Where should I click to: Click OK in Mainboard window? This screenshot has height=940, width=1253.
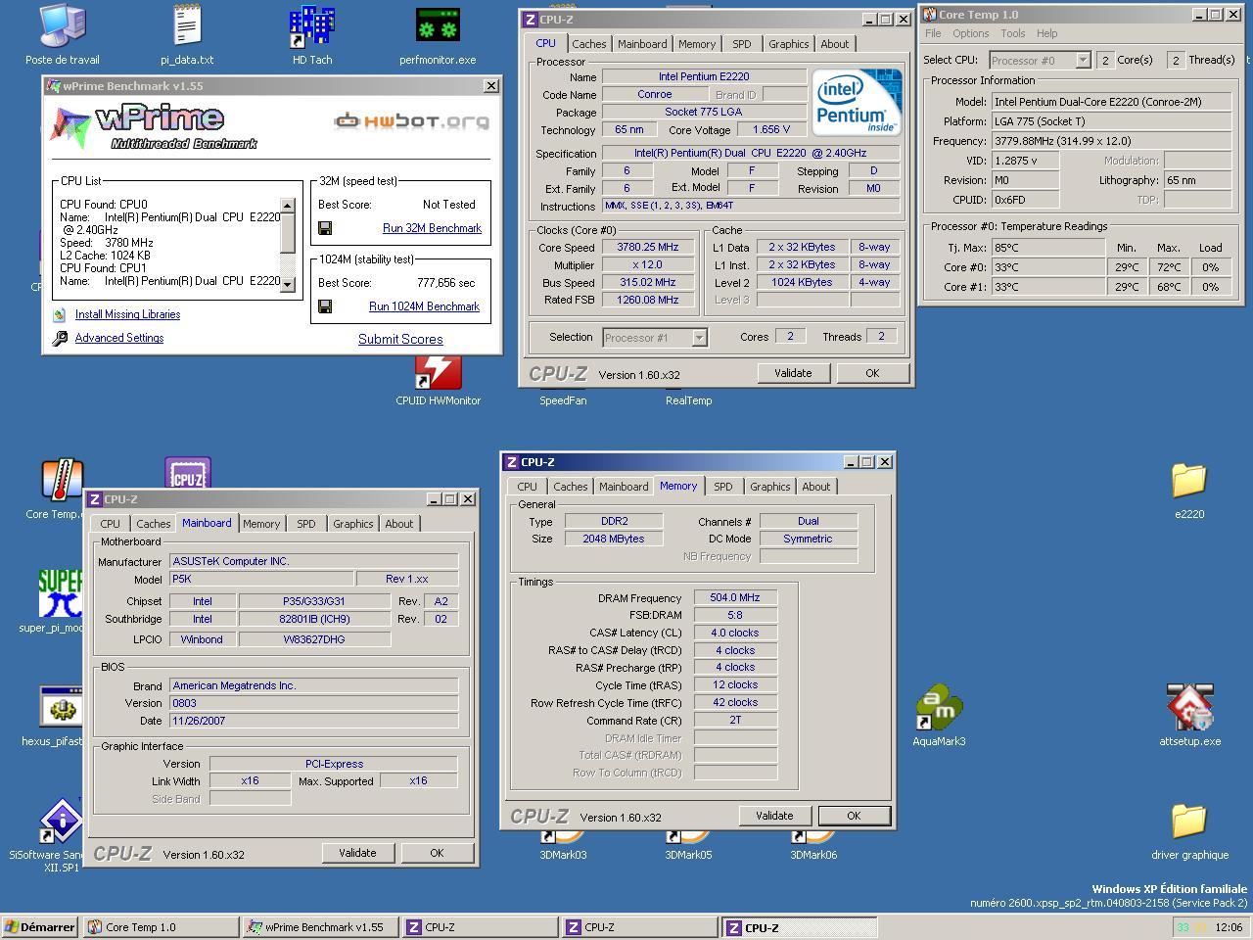tap(437, 853)
